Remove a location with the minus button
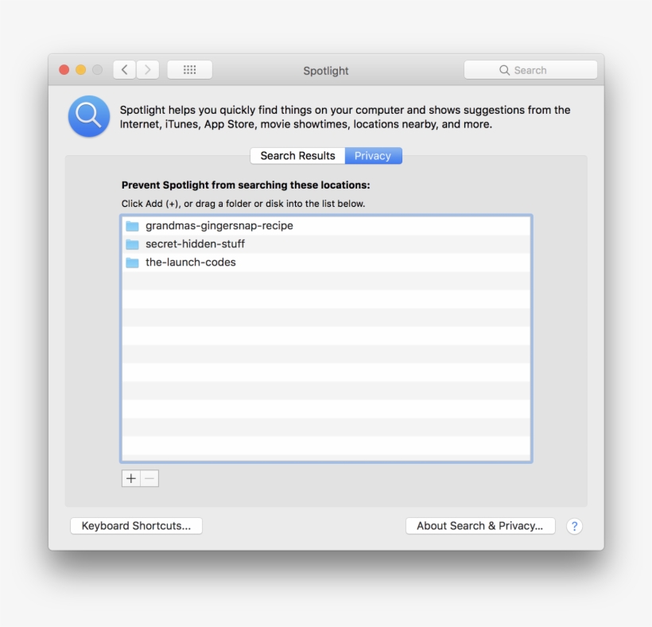 (x=149, y=478)
